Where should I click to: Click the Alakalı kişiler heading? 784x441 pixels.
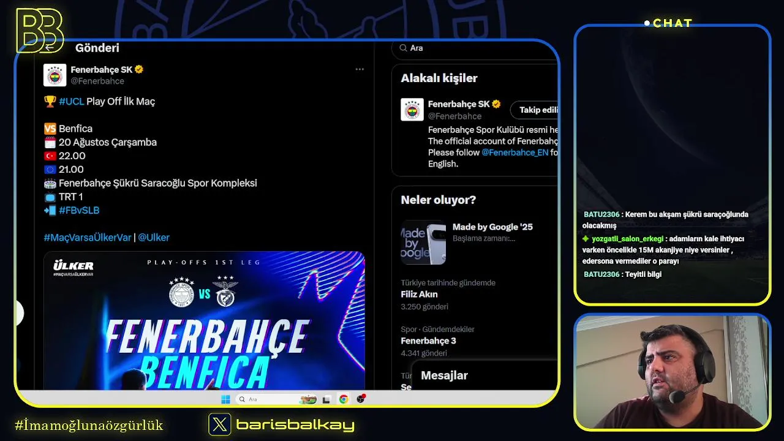coord(439,78)
